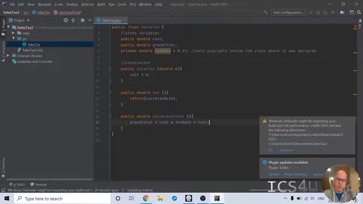
Task: Open the TODO tool window tab
Action: point(17,185)
